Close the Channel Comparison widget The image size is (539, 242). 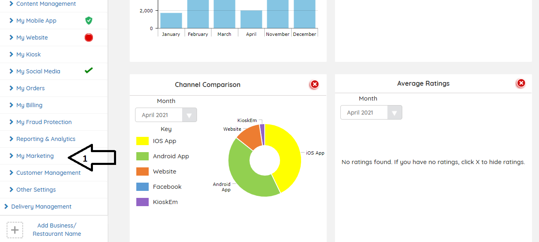coord(315,85)
